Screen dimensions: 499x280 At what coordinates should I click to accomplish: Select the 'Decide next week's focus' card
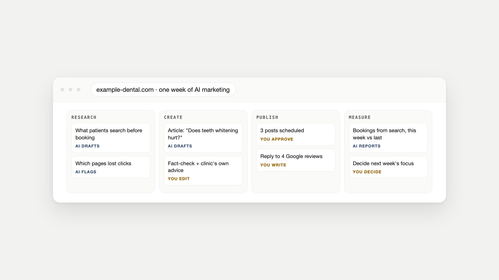[x=388, y=167]
